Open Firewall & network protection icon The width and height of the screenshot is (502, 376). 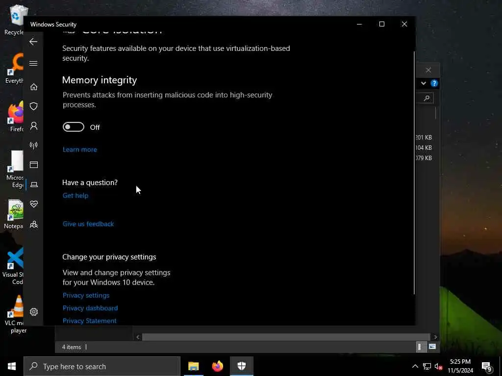(x=34, y=145)
